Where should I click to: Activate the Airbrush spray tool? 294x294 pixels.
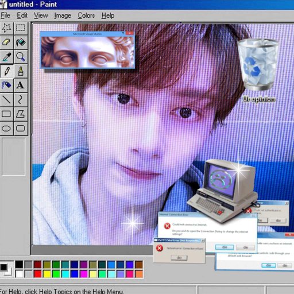pyautogui.click(x=6, y=86)
